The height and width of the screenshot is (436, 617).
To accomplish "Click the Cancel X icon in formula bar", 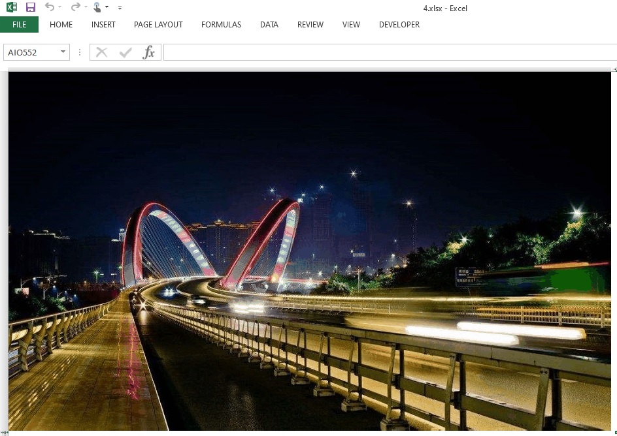I will (101, 53).
